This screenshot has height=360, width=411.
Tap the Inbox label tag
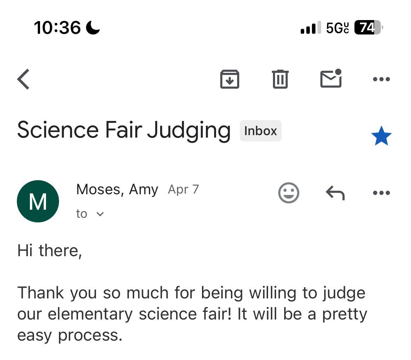point(260,131)
